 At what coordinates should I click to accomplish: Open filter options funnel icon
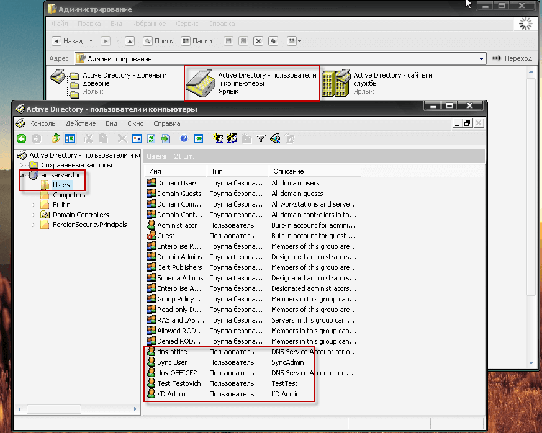point(261,139)
